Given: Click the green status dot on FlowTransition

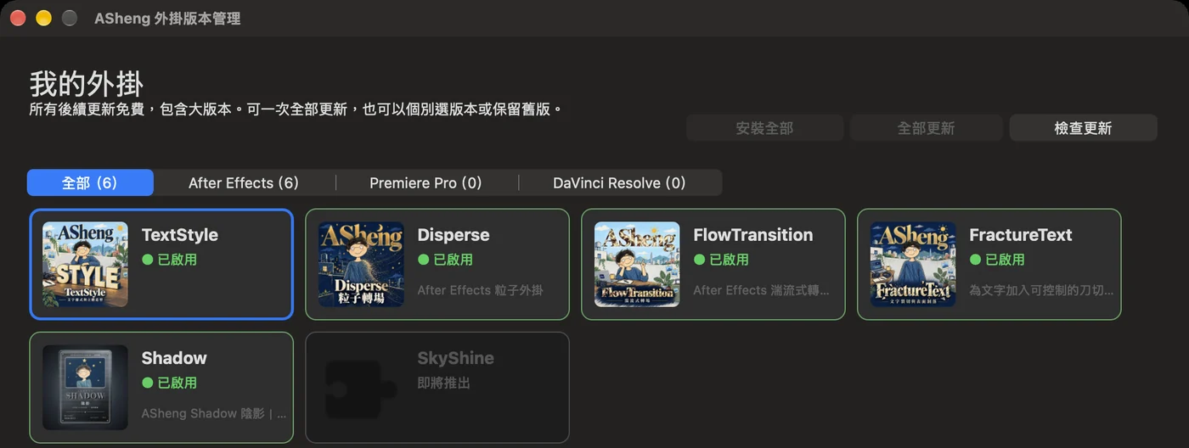Looking at the screenshot, I should coord(700,260).
